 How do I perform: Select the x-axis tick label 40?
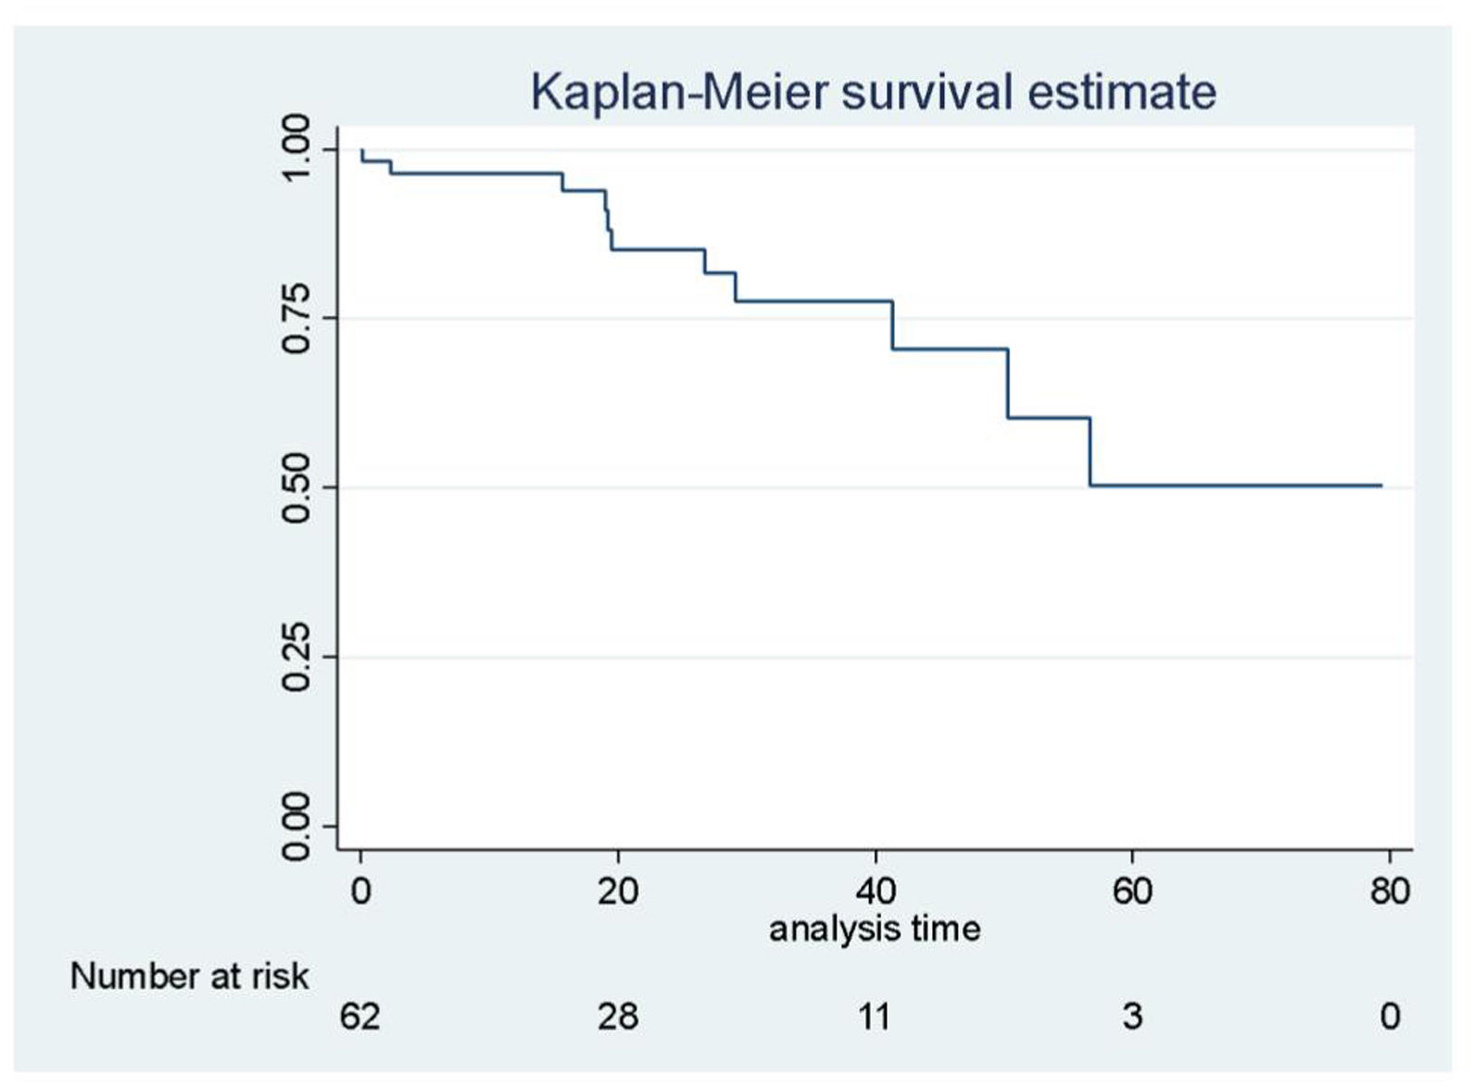pyautogui.click(x=876, y=891)
